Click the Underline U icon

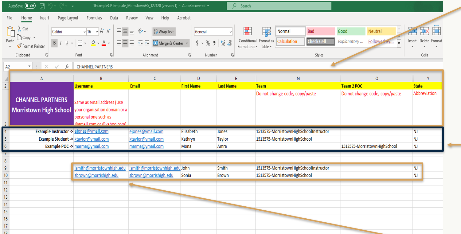[67, 43]
